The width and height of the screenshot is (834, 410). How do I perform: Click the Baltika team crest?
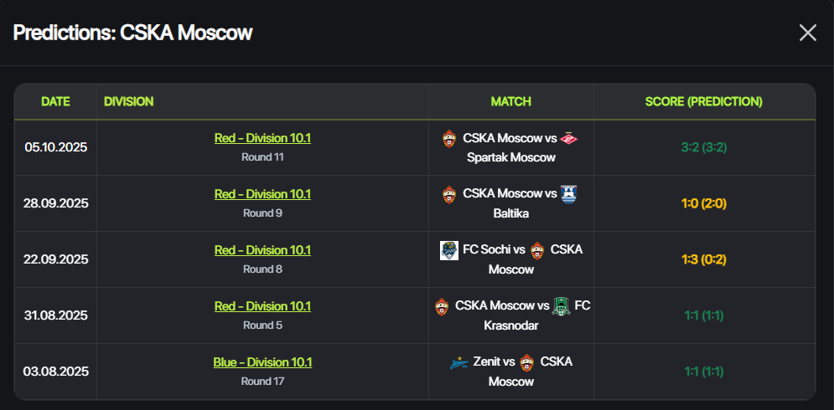pos(568,194)
